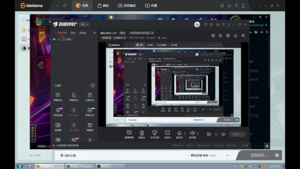Open the 弹幕秀 tool
The height and width of the screenshot is (169, 300).
click(x=90, y=127)
